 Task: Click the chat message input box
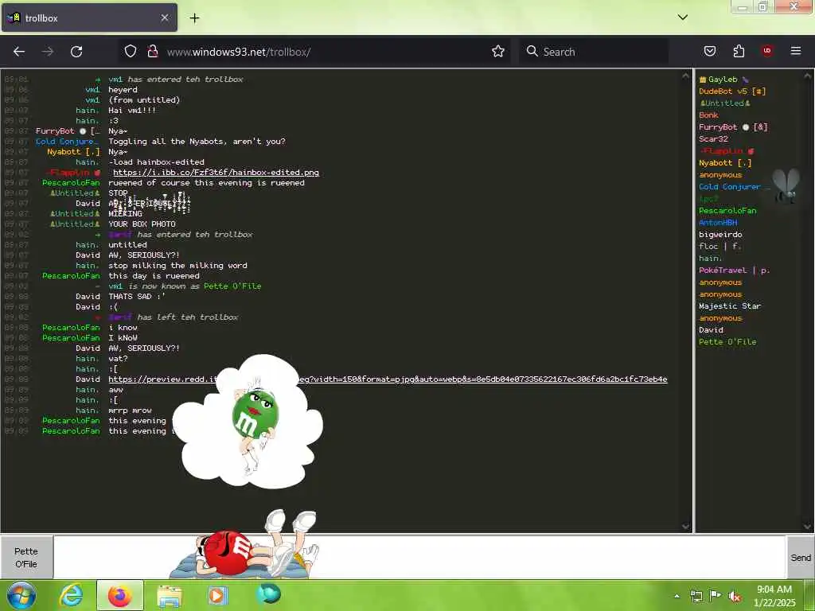click(x=420, y=558)
